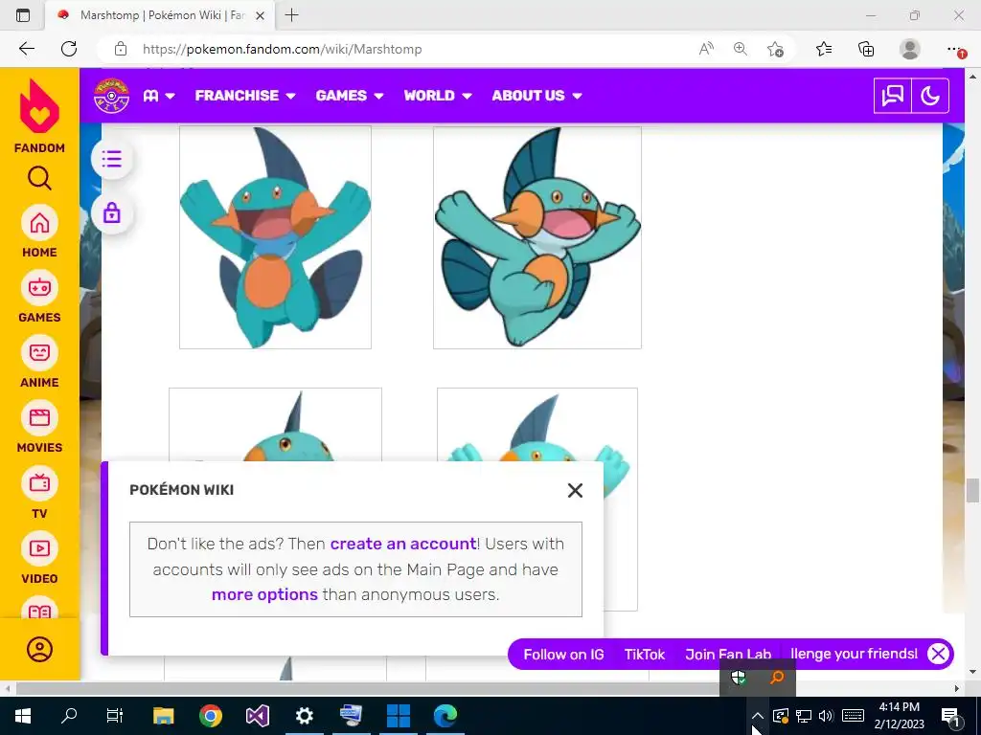Open the Fandom logo home link
The height and width of the screenshot is (735, 981).
tap(39, 116)
